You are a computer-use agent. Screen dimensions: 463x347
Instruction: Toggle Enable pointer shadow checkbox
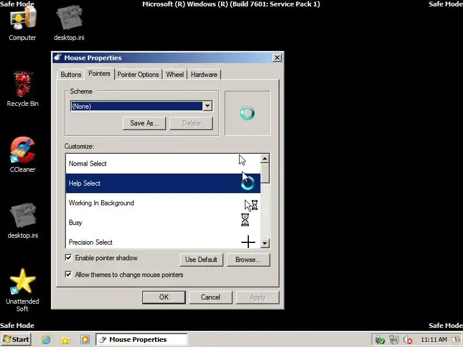(x=68, y=257)
